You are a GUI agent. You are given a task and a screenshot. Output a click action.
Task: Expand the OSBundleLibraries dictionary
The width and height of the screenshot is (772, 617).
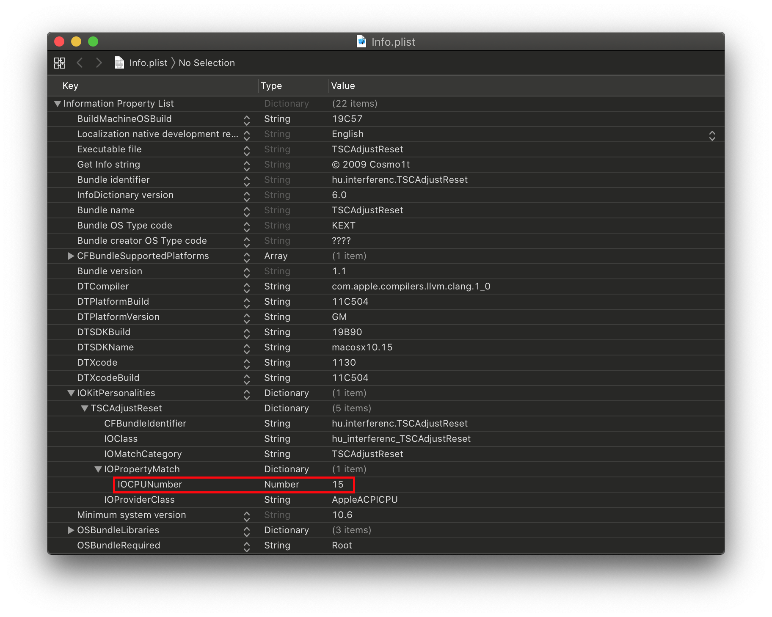pos(71,530)
